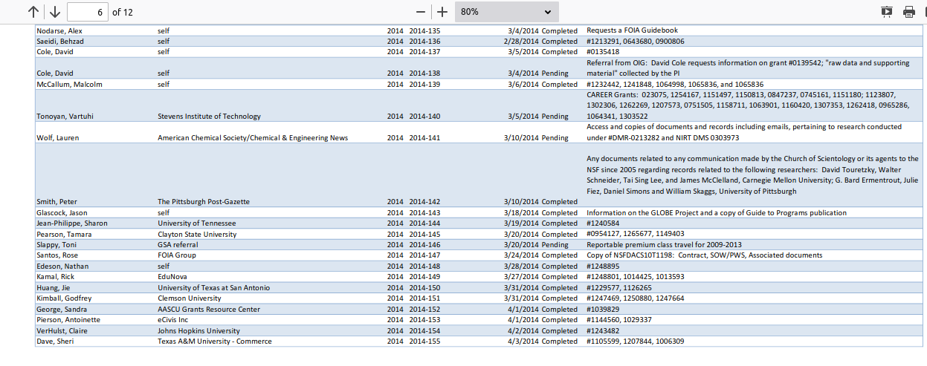Viewport: 927px width, 366px height.
Task: Click 'Copy of NSFDACS10T1198' description
Action: click(x=704, y=255)
